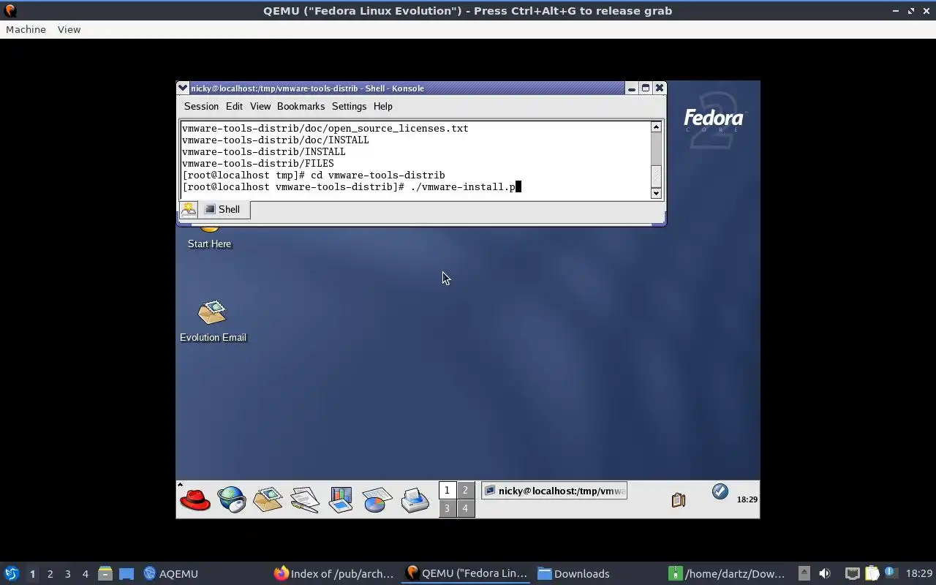This screenshot has width=936, height=585.
Task: Open the Bookmarks menu
Action: [301, 106]
